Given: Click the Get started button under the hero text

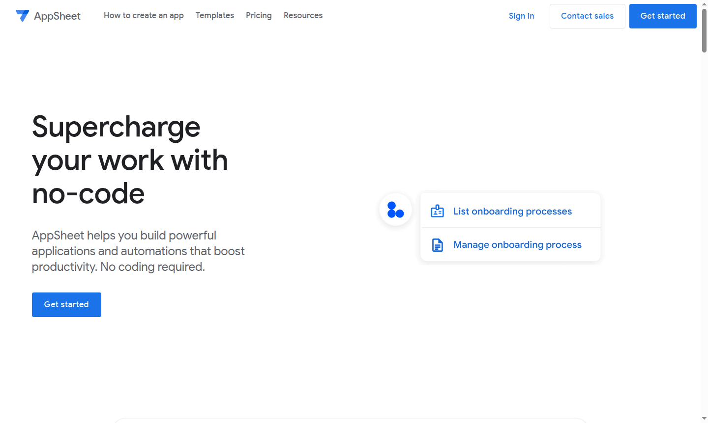Looking at the screenshot, I should 66,304.
